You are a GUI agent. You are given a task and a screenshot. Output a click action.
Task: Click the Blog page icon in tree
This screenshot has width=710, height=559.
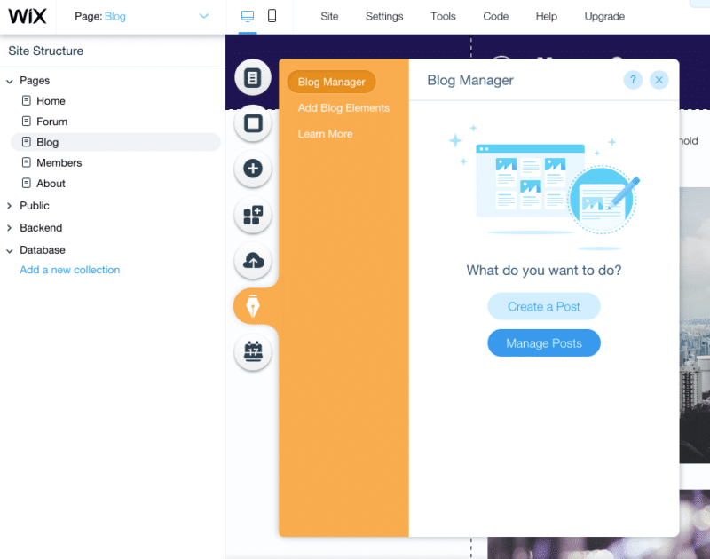pyautogui.click(x=27, y=142)
